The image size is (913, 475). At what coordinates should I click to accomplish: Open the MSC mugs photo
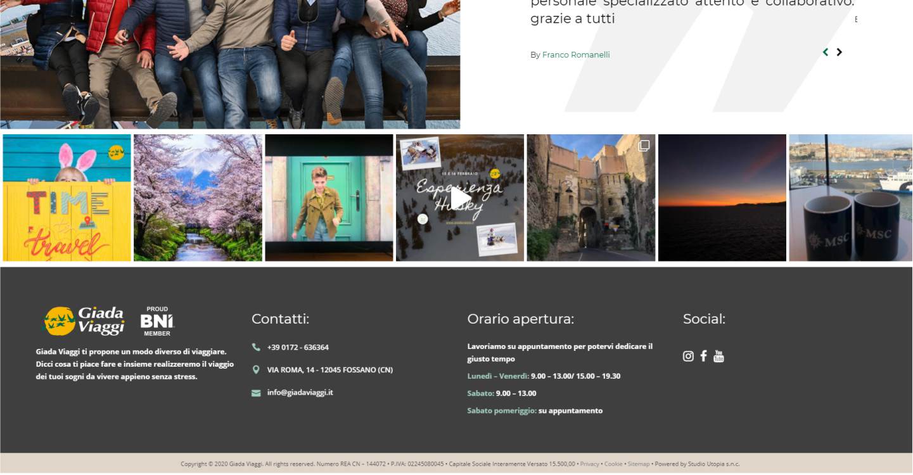(x=851, y=198)
